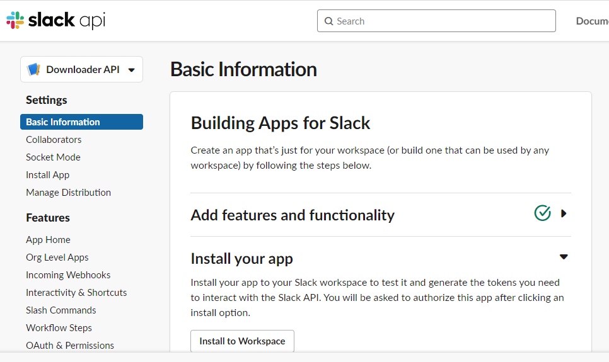Click the search magnifier icon
The width and height of the screenshot is (609, 362).
pos(328,21)
